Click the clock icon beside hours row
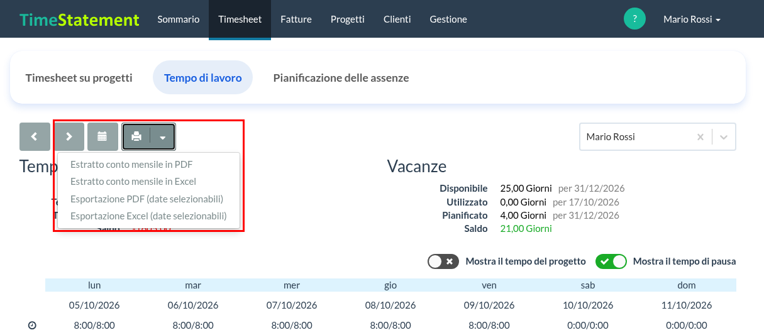 [x=32, y=326]
